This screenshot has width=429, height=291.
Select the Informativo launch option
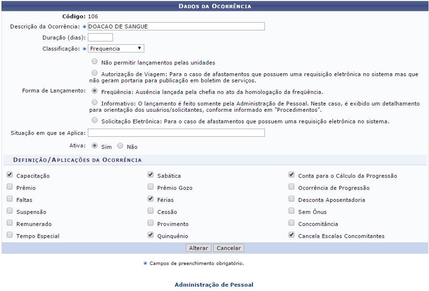[x=94, y=102]
